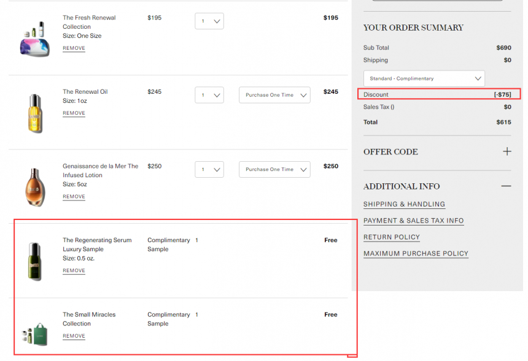Image resolution: width=528 pixels, height=361 pixels.
Task: Open Payment & Sales Tax Info link
Action: (413, 221)
